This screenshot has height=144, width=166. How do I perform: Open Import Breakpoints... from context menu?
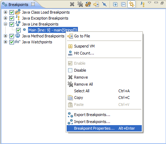click(104, 122)
